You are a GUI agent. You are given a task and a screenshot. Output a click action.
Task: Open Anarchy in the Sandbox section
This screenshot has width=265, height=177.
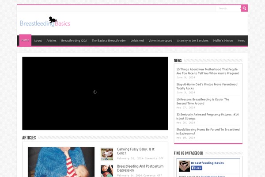click(193, 41)
